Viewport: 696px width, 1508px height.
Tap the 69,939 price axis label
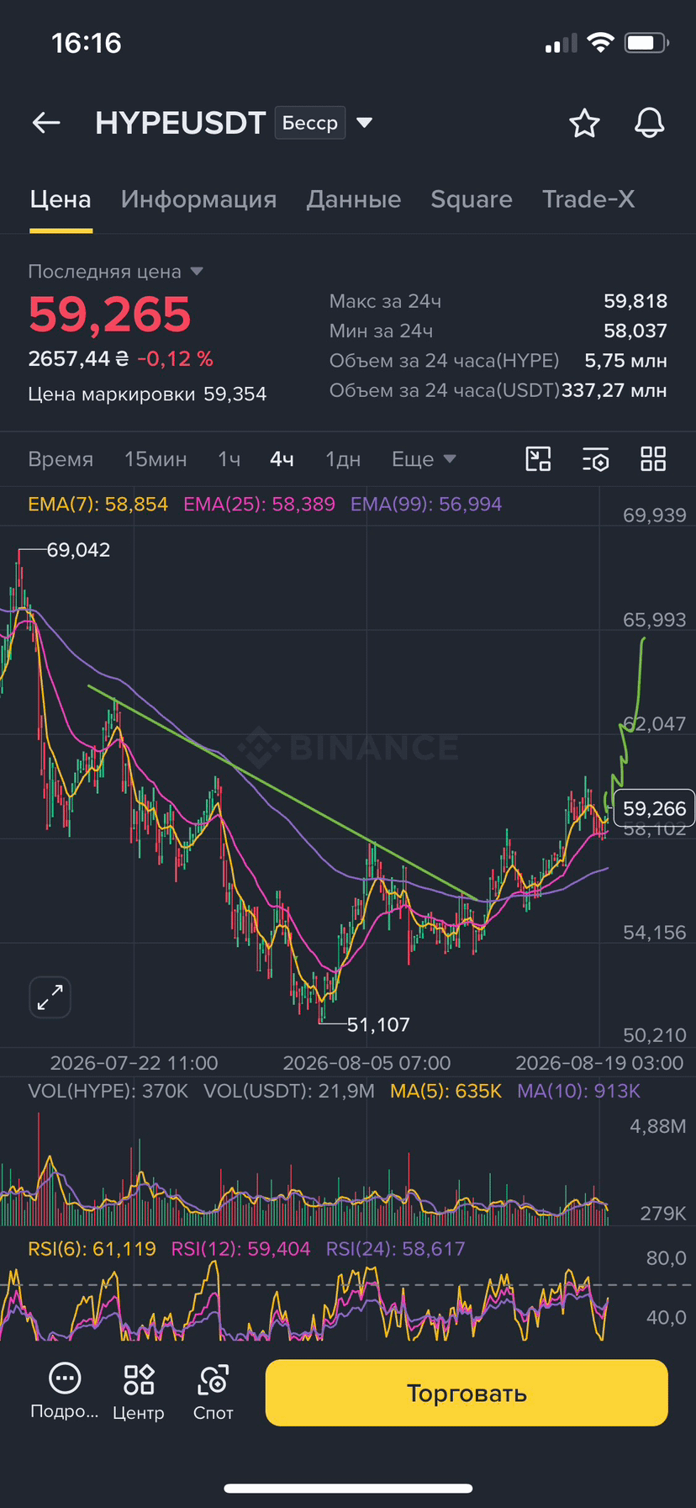point(654,516)
